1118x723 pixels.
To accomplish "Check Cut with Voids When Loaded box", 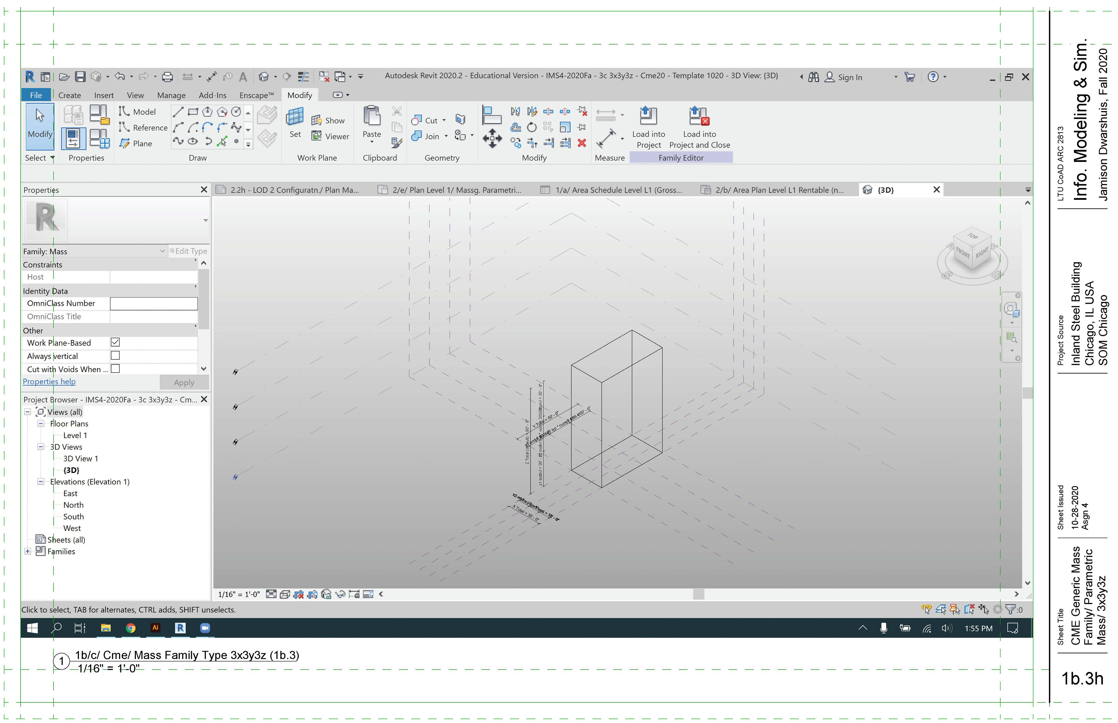I will coord(115,369).
